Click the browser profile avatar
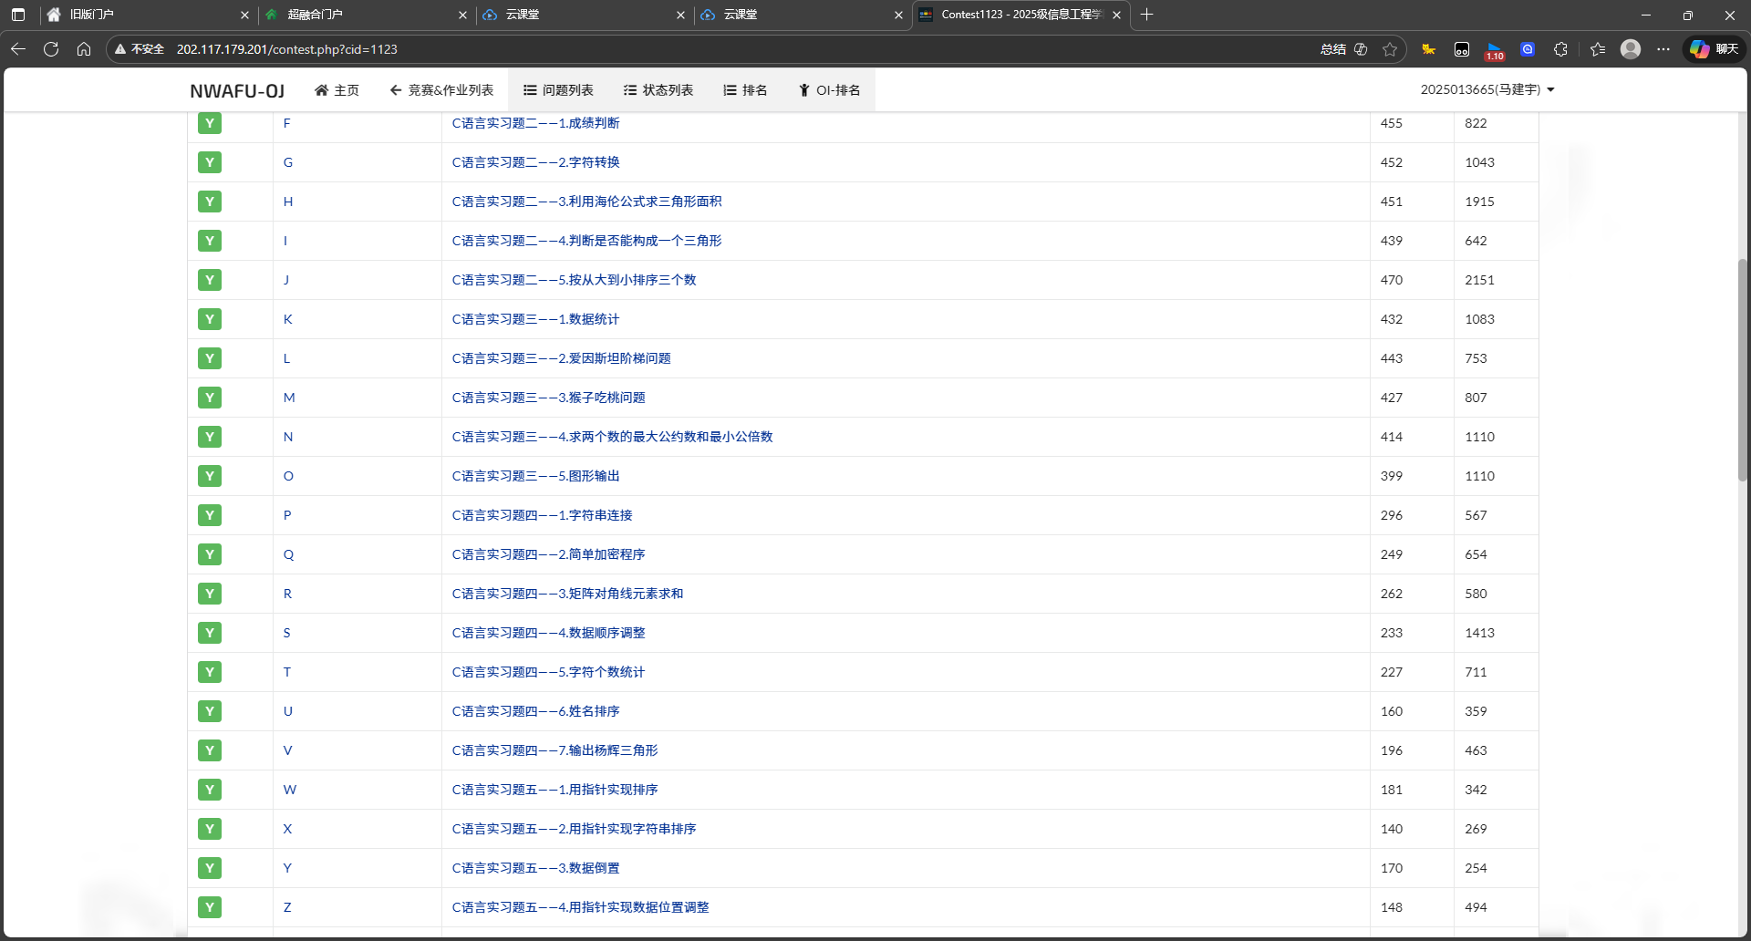1751x941 pixels. click(x=1631, y=49)
